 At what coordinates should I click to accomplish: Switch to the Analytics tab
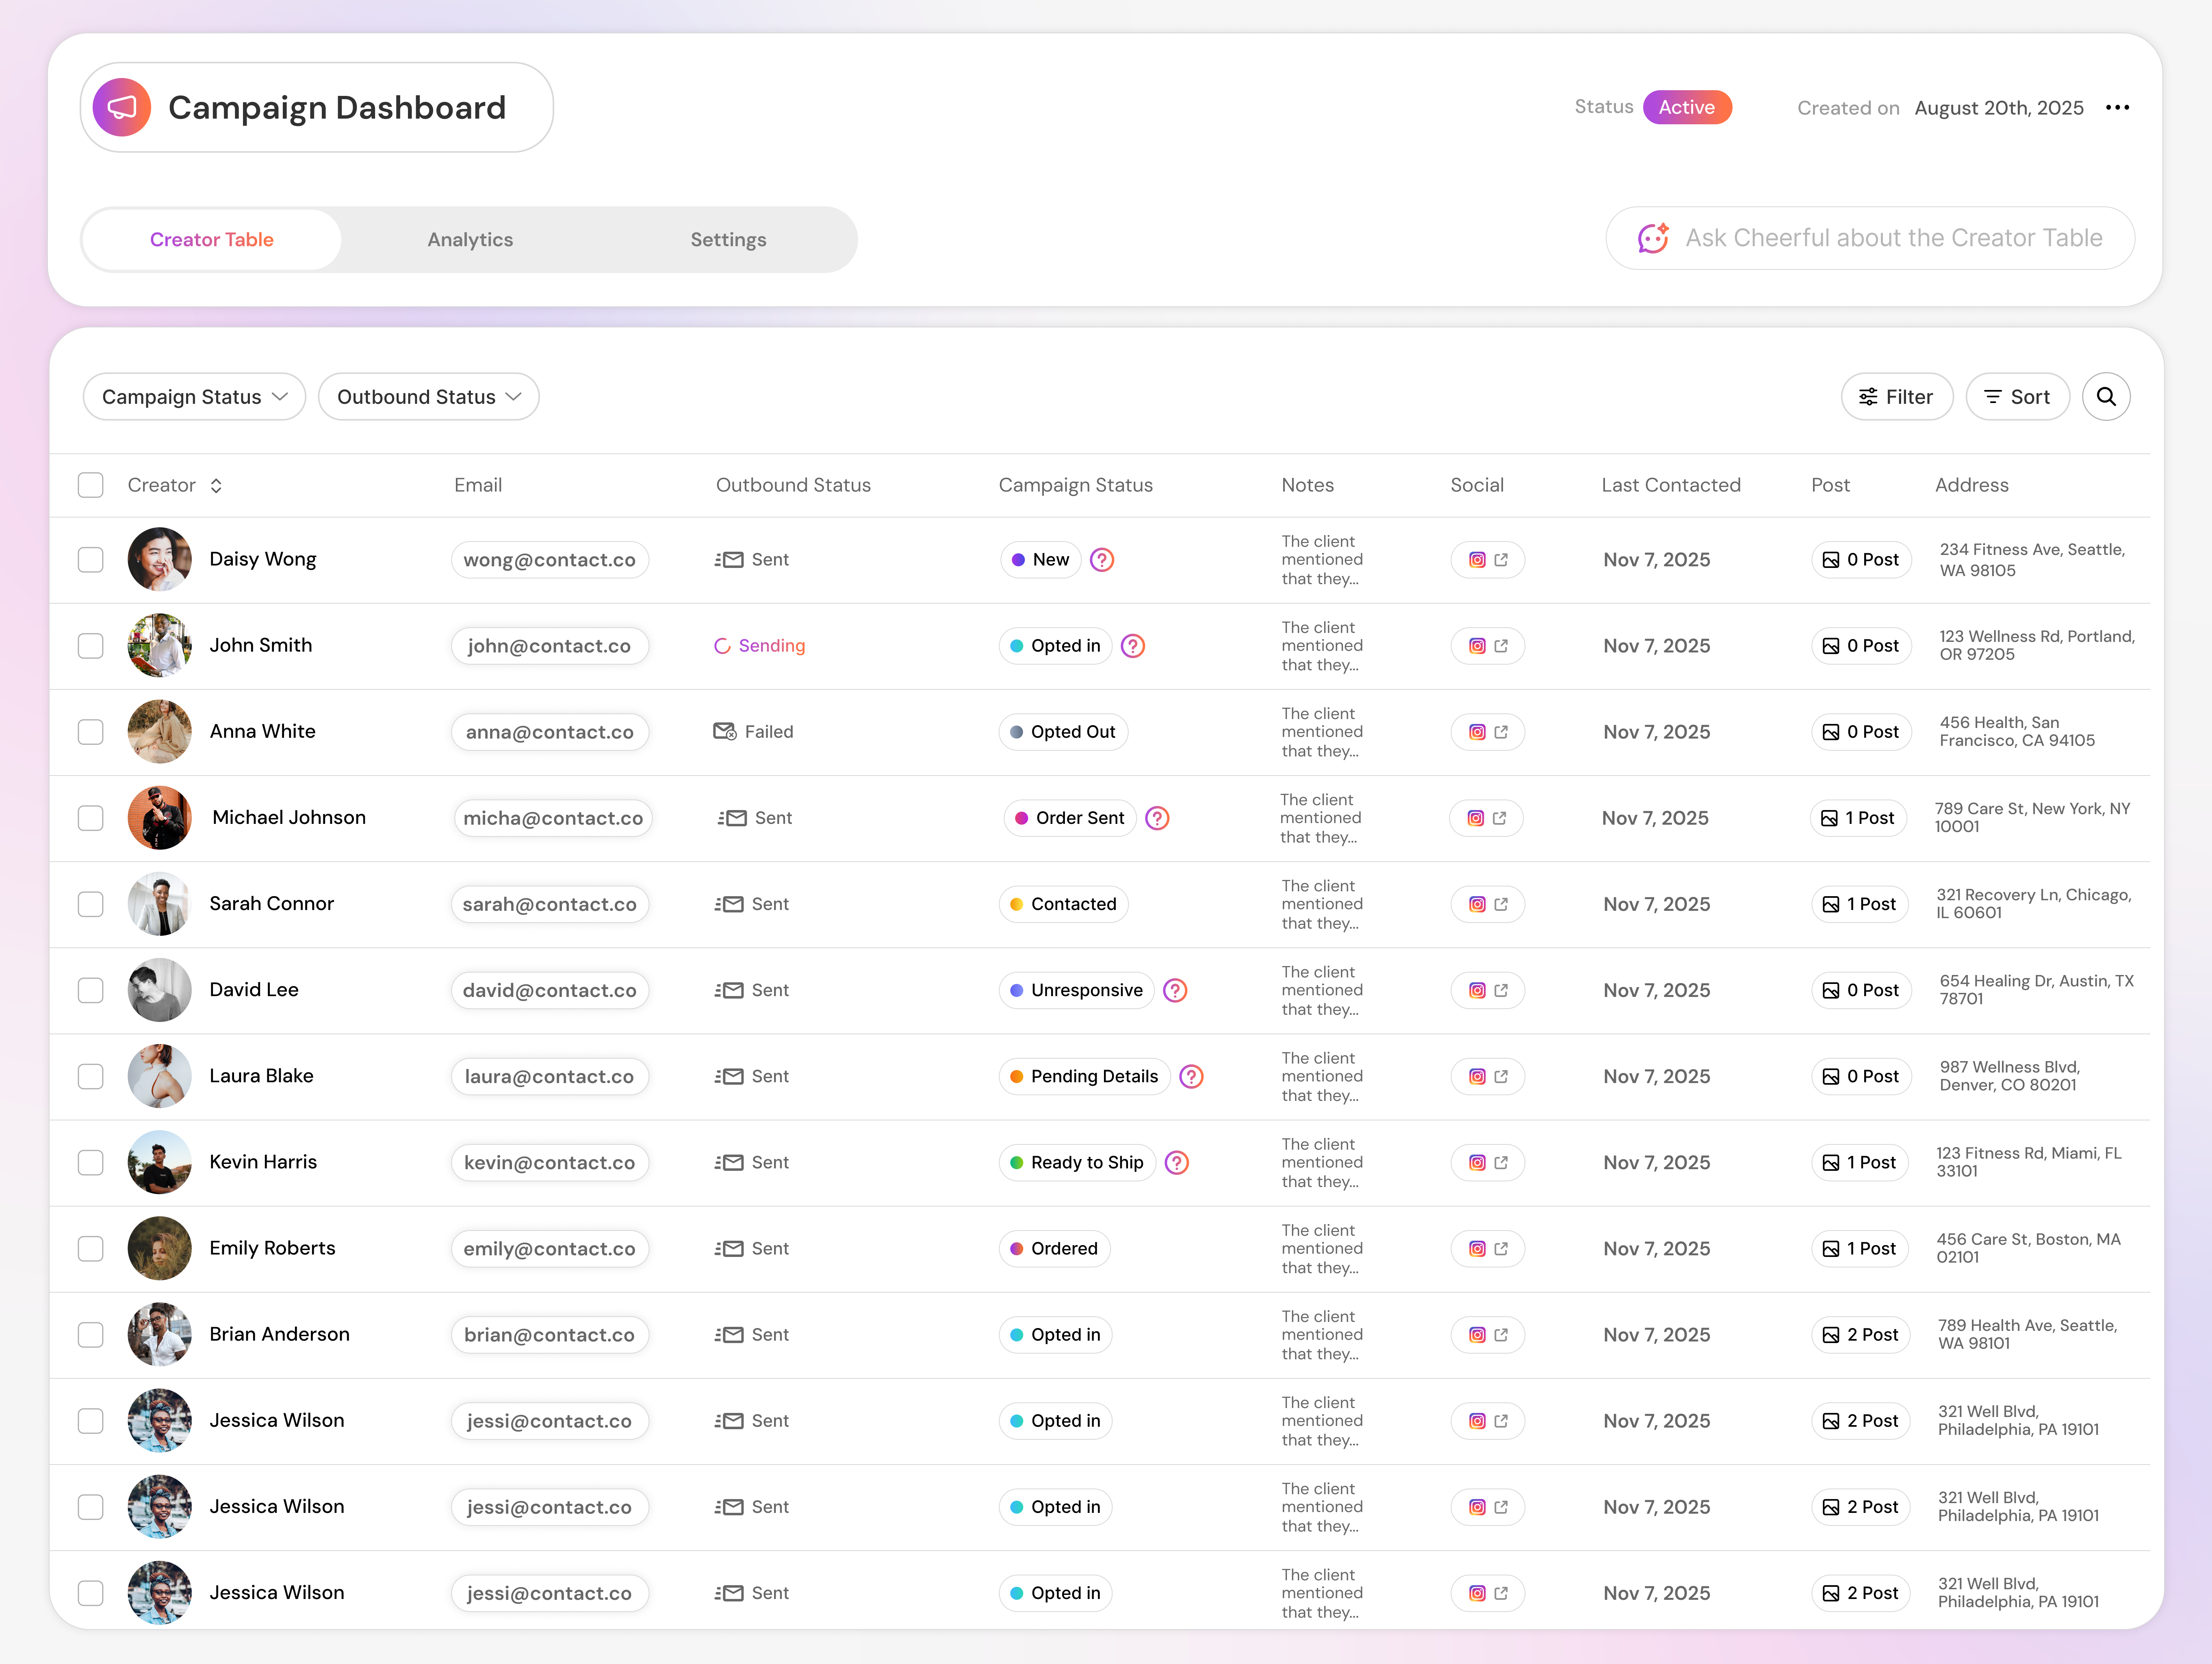point(470,239)
